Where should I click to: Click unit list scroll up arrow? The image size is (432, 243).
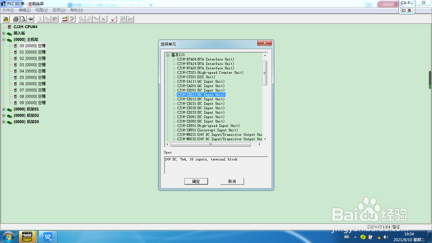[265, 55]
